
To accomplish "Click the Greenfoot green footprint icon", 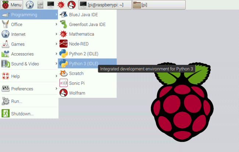I will pyautogui.click(x=63, y=24).
